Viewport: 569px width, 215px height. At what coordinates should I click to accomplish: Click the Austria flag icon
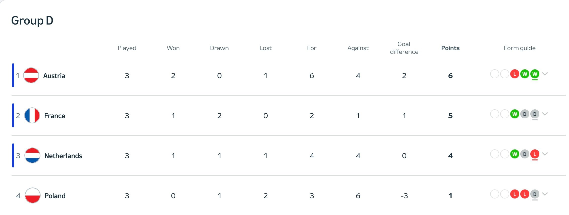31,75
